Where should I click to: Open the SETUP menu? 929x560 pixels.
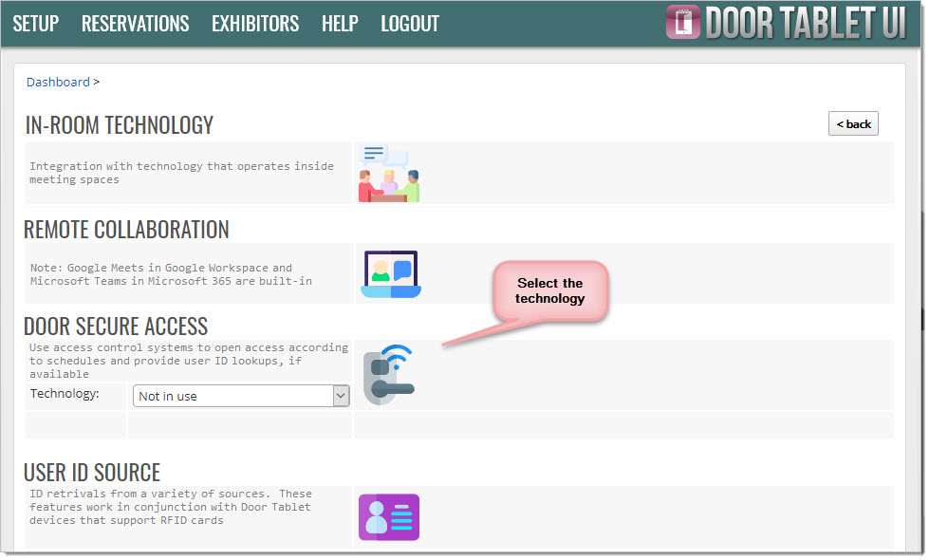click(x=35, y=24)
